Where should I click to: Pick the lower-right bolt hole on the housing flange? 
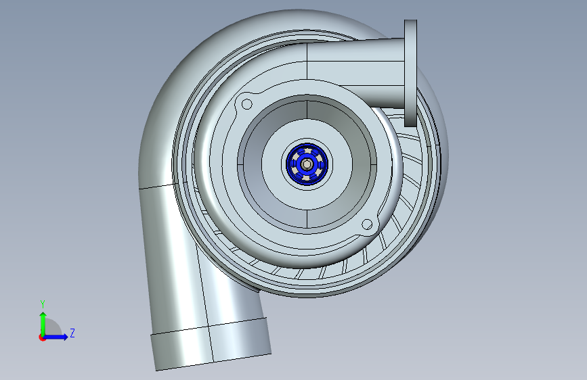[367, 224]
